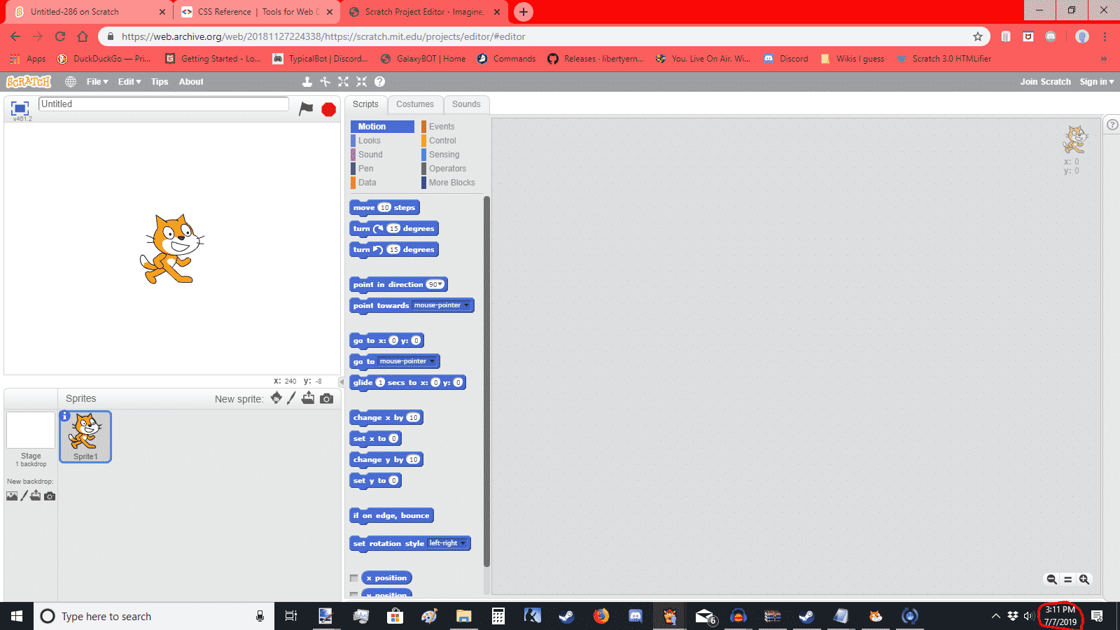The width and height of the screenshot is (1120, 630).
Task: Select the Events block category
Action: [442, 127]
